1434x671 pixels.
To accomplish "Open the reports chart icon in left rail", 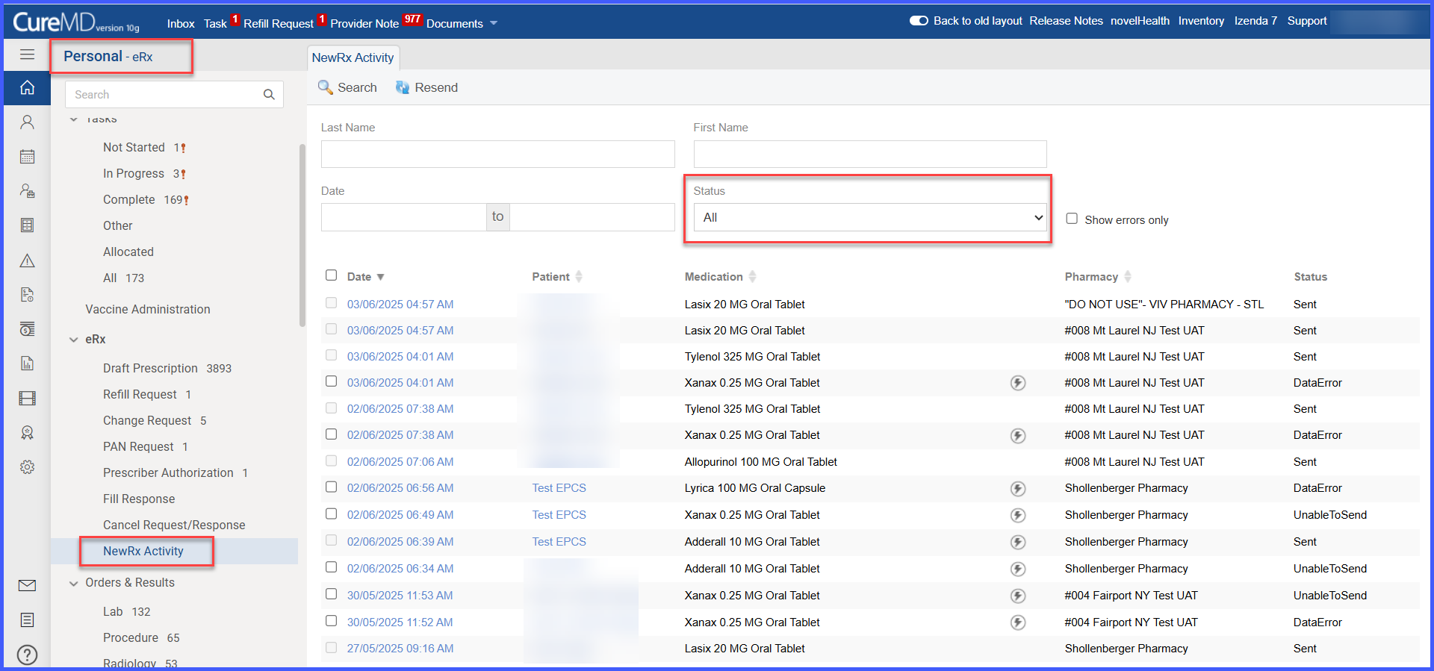I will click(27, 363).
